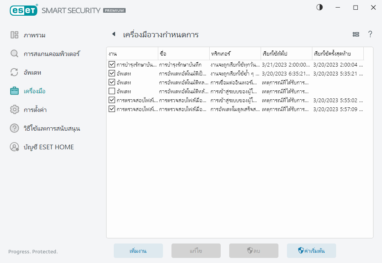Select the task row run at 3/20/2023 5:35:21
The image size is (382, 263).
pyautogui.click(x=238, y=74)
